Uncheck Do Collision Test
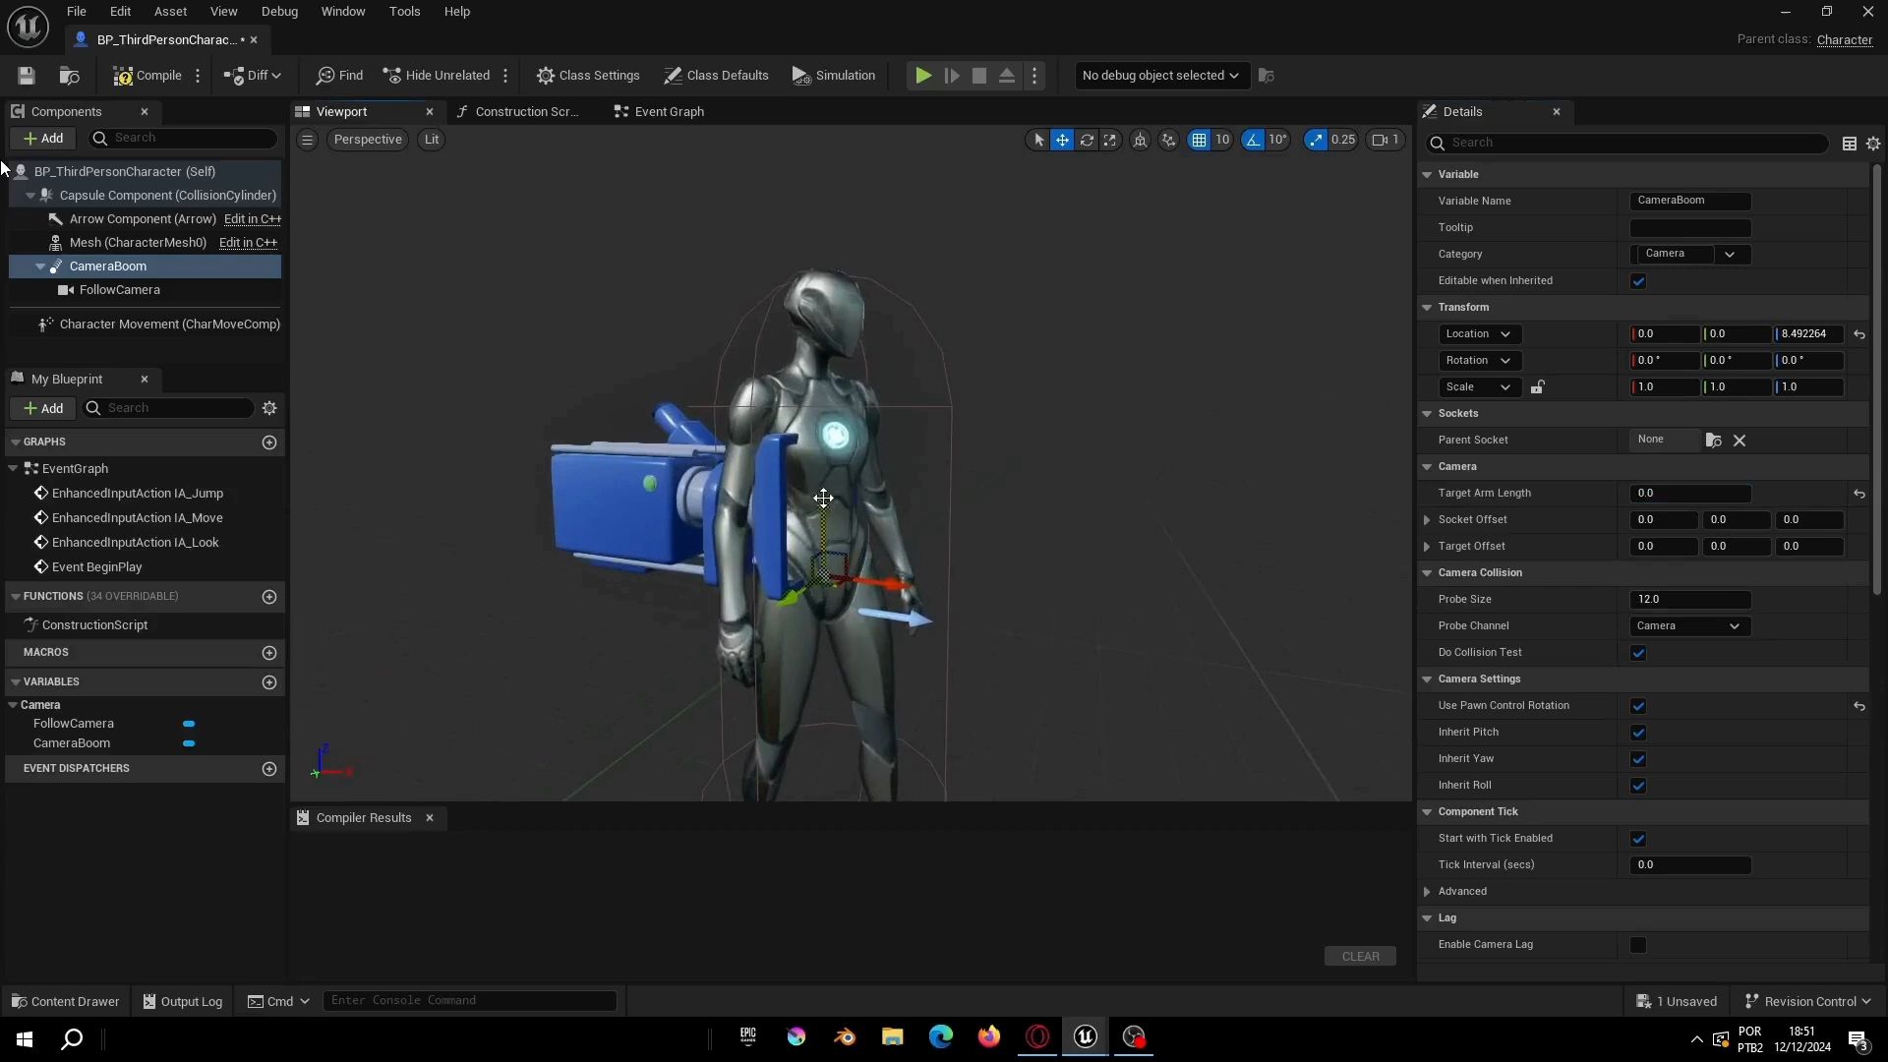The height and width of the screenshot is (1062, 1888). point(1638,653)
